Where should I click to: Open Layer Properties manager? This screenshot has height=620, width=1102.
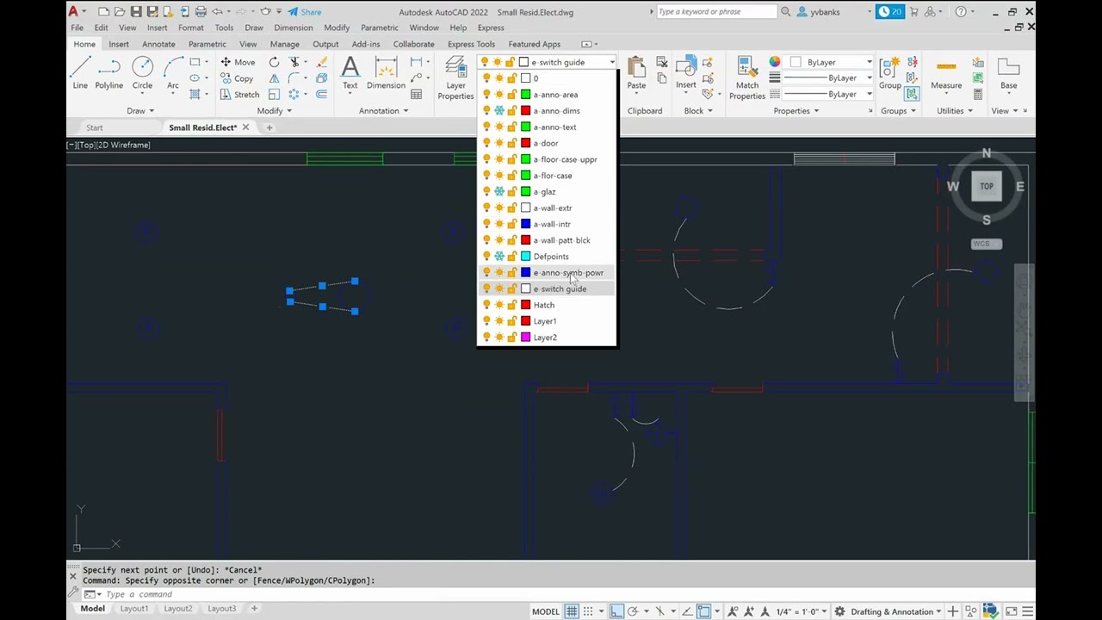tap(455, 77)
